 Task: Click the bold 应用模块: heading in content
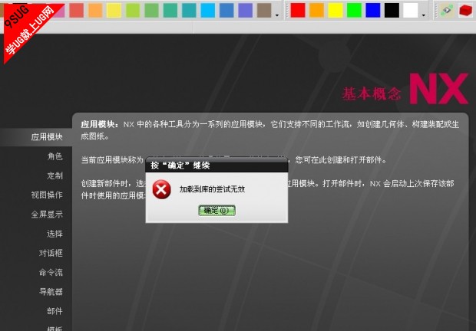click(x=100, y=124)
